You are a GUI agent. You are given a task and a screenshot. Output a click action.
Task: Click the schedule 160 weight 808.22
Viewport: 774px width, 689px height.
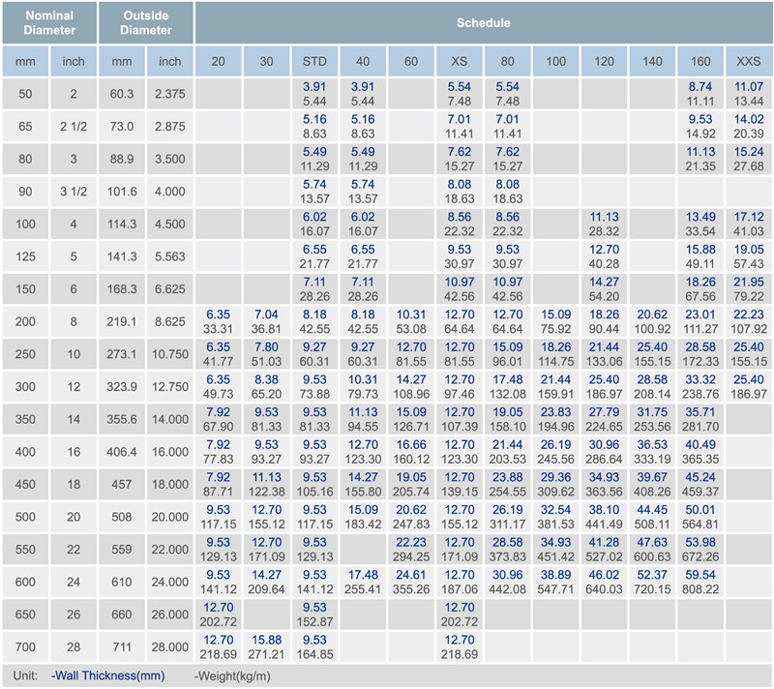pos(700,589)
